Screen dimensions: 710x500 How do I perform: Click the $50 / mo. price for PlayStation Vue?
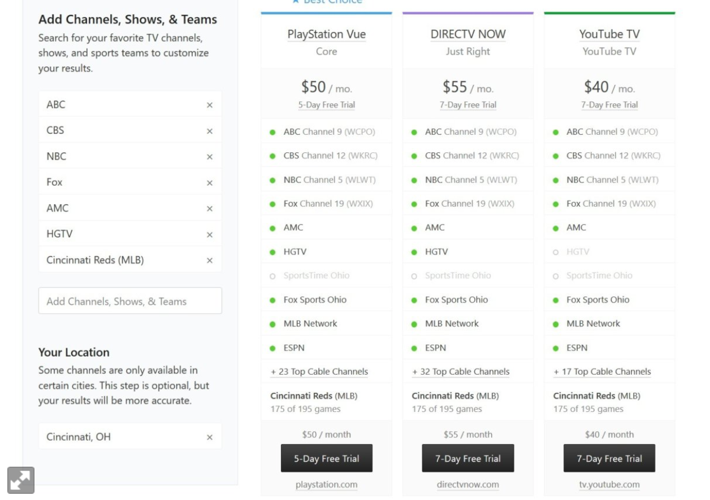(327, 87)
